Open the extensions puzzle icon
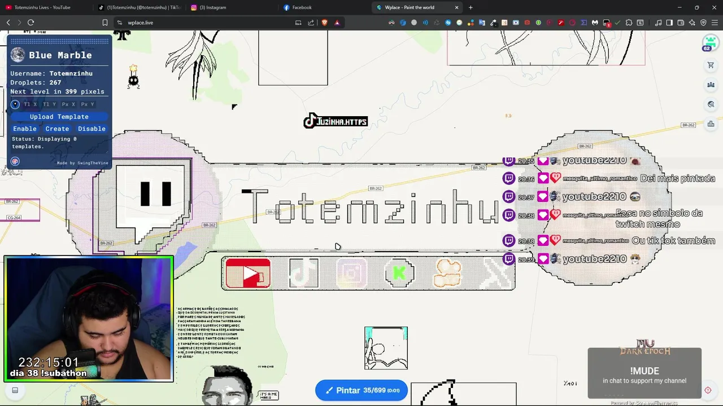The height and width of the screenshot is (406, 723). point(629,23)
